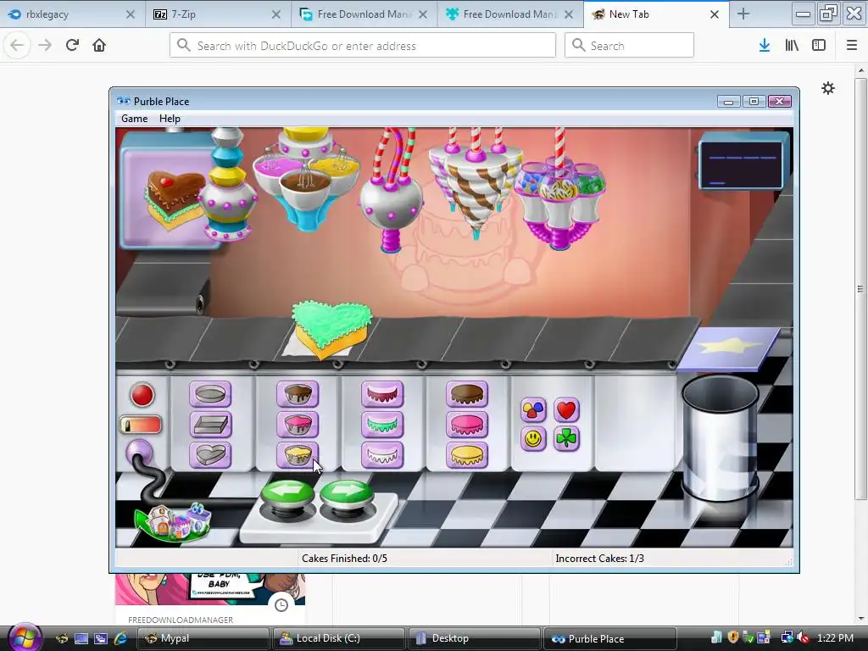
Task: Apply the chocolate frosting top button
Action: 467,394
